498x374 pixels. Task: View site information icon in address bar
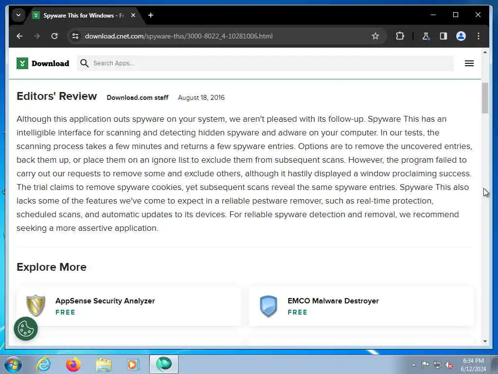(75, 36)
